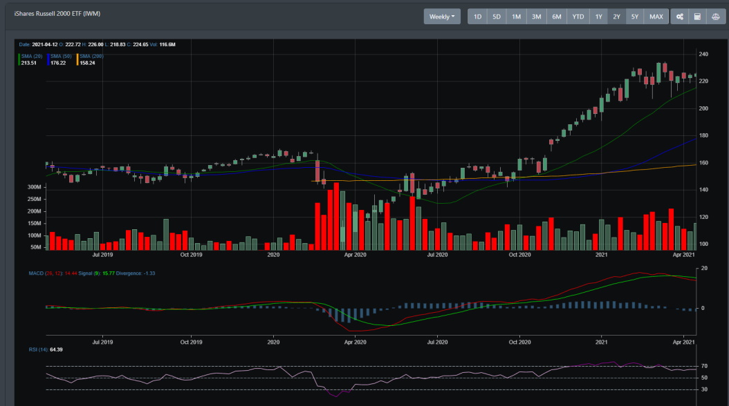Click the balance scale compare icon

716,17
